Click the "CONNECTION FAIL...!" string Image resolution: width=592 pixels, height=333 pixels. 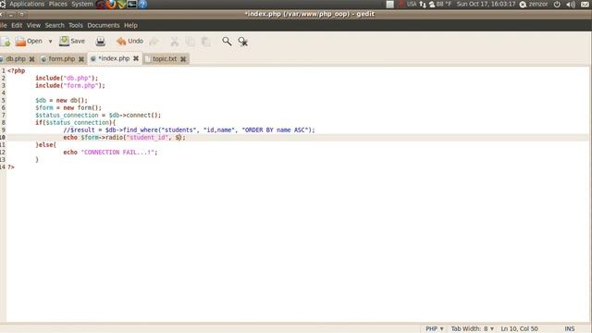coord(117,152)
